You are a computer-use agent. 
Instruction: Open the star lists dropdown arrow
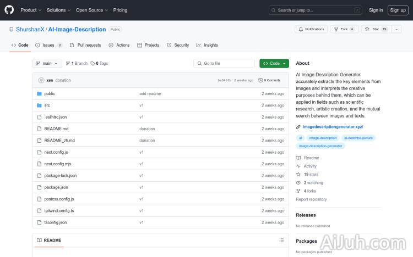click(x=396, y=29)
